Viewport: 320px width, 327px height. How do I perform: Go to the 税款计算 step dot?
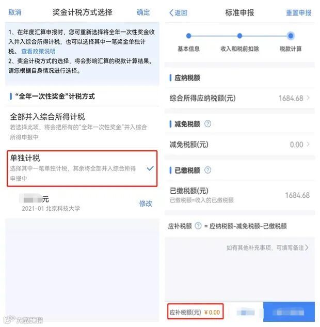(x=291, y=36)
